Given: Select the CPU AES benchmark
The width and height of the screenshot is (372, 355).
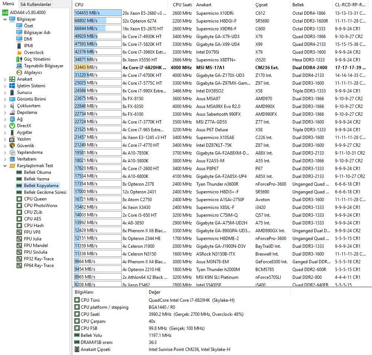Looking at the screenshot, I should (33, 219).
